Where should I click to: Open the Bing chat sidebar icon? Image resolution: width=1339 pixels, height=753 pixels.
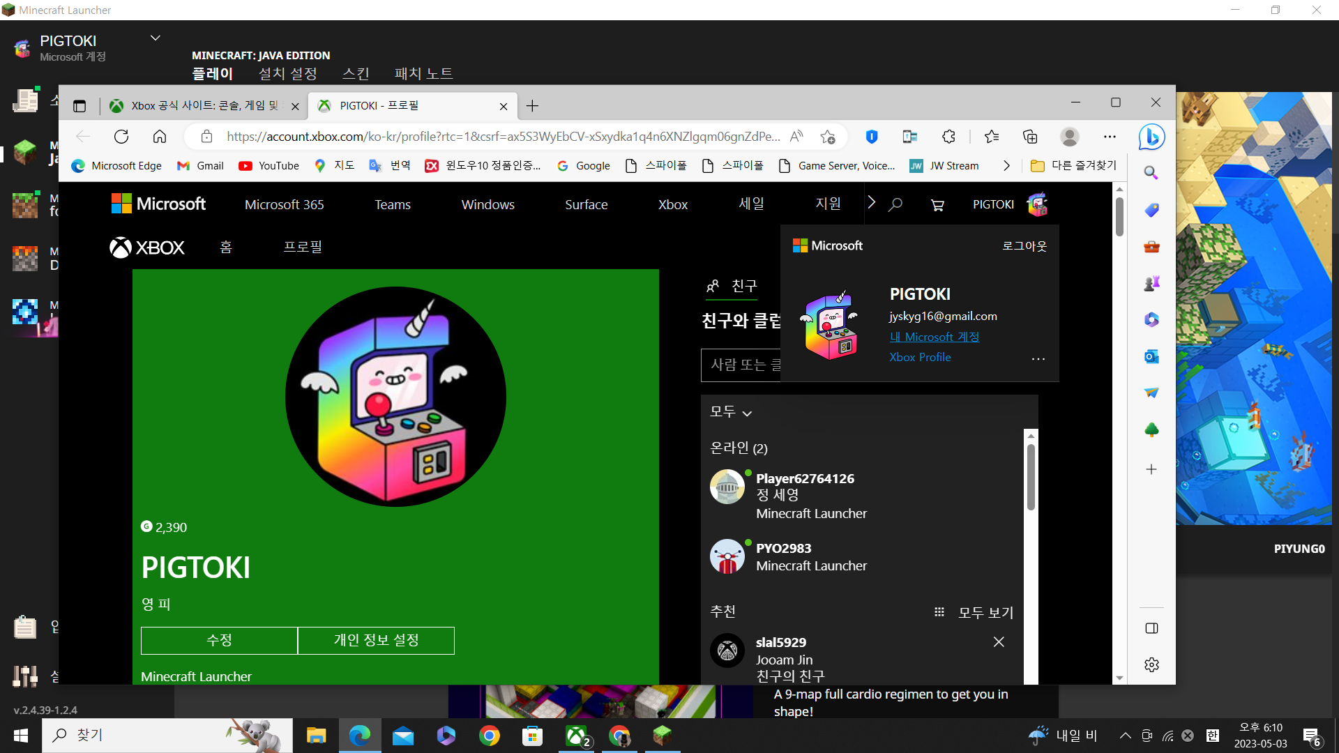[x=1151, y=137]
